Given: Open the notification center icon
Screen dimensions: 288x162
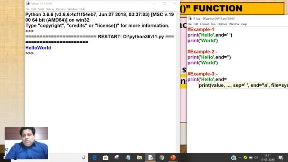Looking at the screenshot, I should (x=281, y=157).
